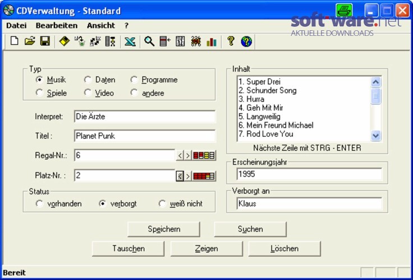Viewport: 413px width, 280px height.
Task: Open the bar chart statistics icon
Action: click(x=211, y=41)
